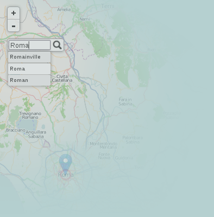
Task: Choose Roma from the suggestion list
Action: point(29,69)
